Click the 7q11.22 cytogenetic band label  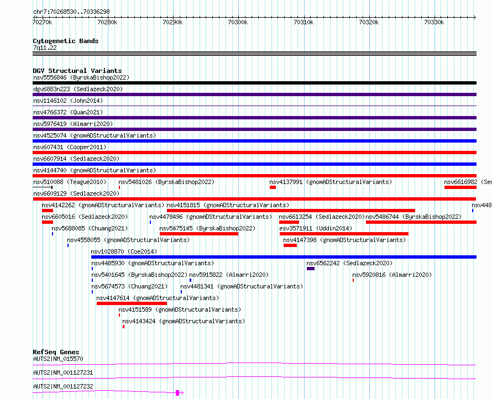(x=45, y=48)
